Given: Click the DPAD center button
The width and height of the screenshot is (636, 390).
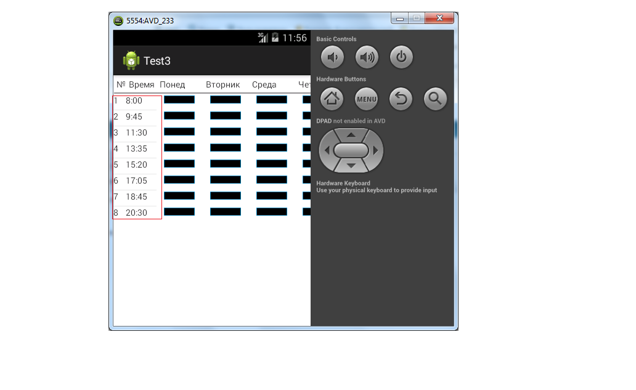Looking at the screenshot, I should click(351, 150).
